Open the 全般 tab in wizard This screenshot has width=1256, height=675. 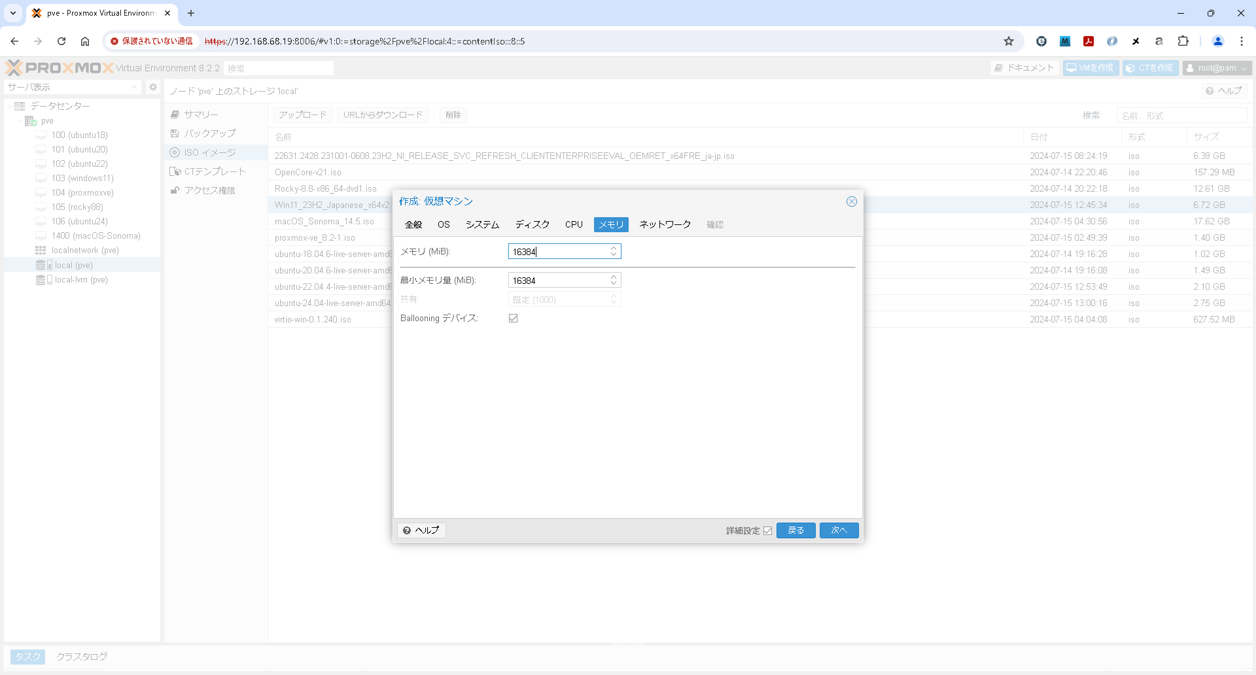[x=413, y=224]
